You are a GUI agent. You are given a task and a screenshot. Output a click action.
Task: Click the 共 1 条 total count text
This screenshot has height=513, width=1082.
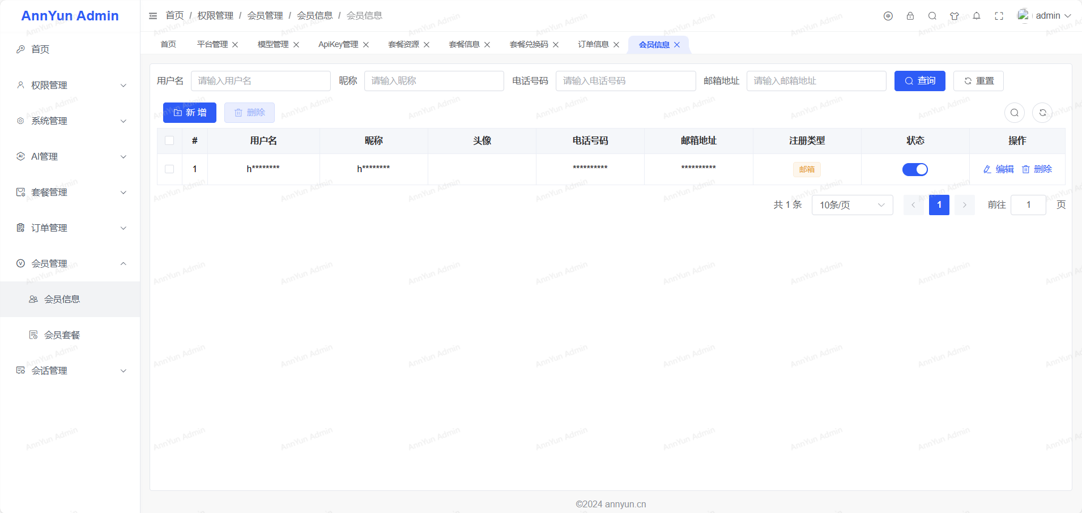(x=787, y=205)
